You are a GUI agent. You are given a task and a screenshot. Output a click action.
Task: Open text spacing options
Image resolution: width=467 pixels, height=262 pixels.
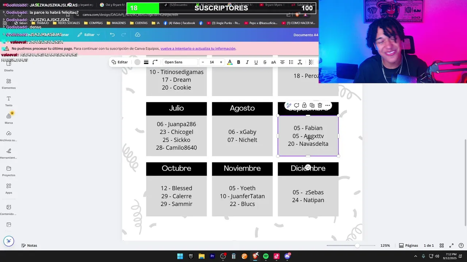click(300, 62)
